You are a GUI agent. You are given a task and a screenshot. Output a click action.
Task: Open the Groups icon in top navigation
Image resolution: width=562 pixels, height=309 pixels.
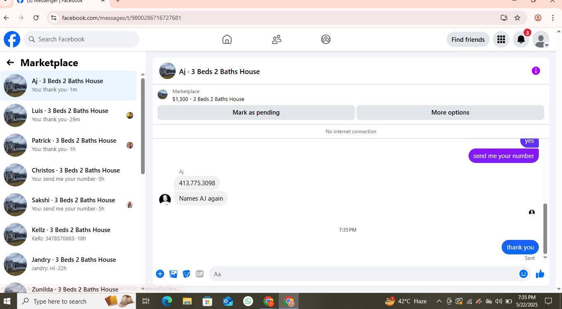(326, 39)
